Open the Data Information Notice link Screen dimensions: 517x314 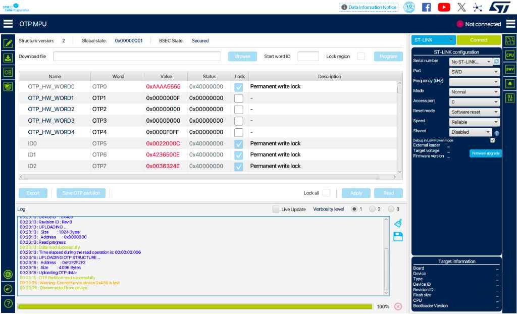click(369, 7)
